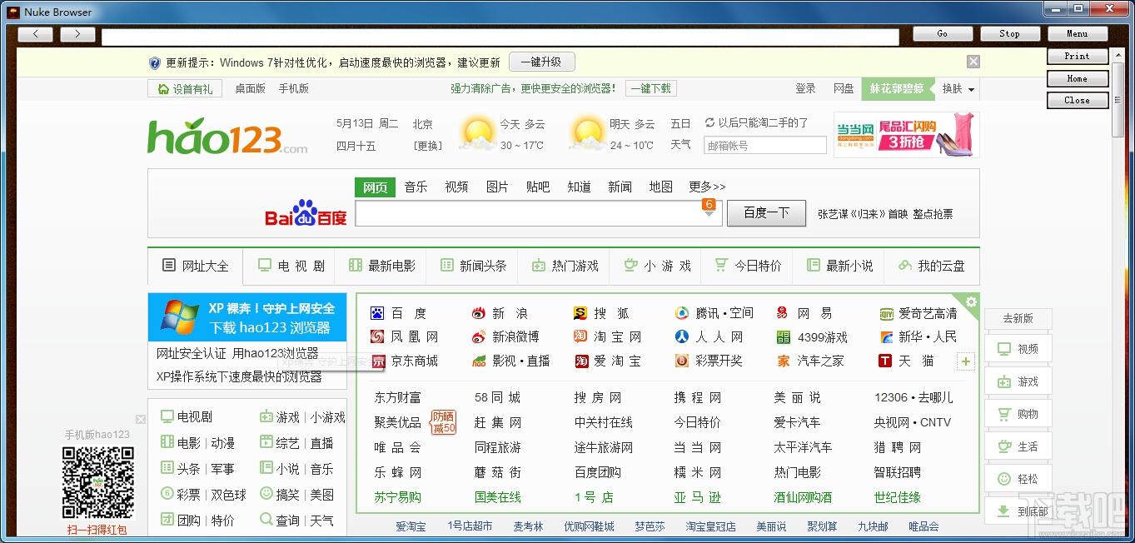Close the mobile QR code panel
Screen dimensions: 1135x543
coord(141,420)
